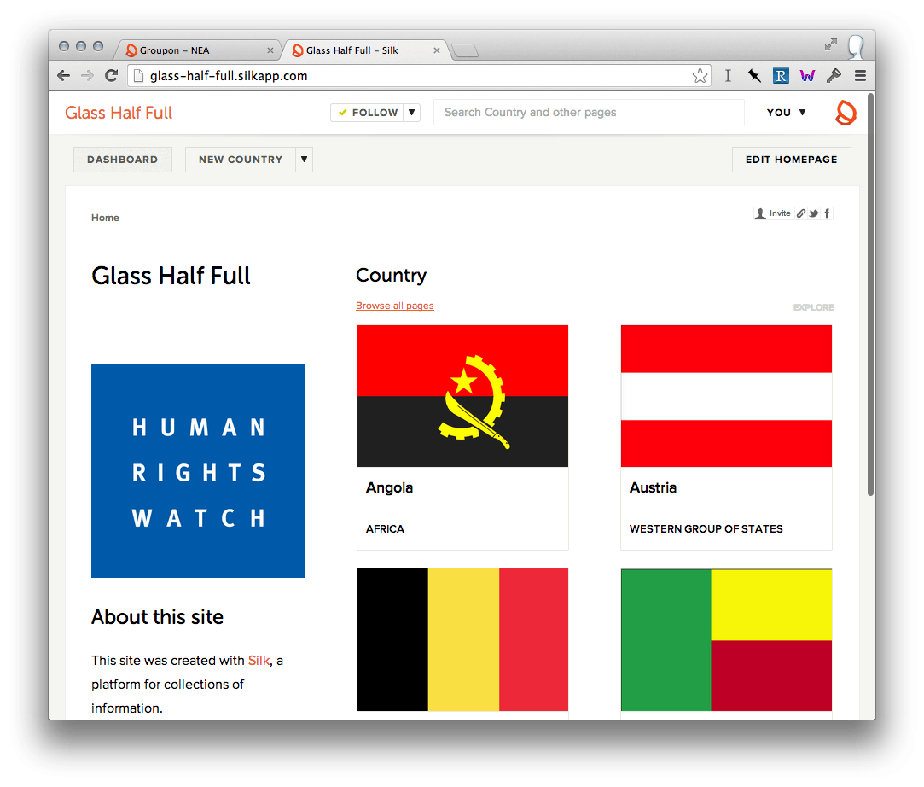The image size is (924, 787).
Task: Open the Benin flag thumbnail
Action: pyautogui.click(x=726, y=639)
